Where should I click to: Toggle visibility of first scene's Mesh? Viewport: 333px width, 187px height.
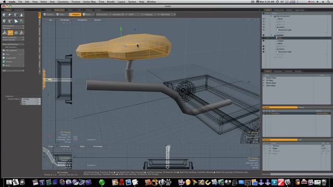[264, 19]
